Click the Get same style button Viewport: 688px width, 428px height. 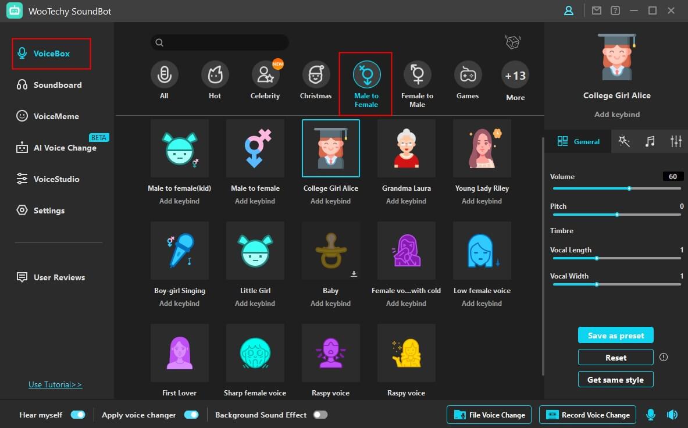pyautogui.click(x=616, y=380)
